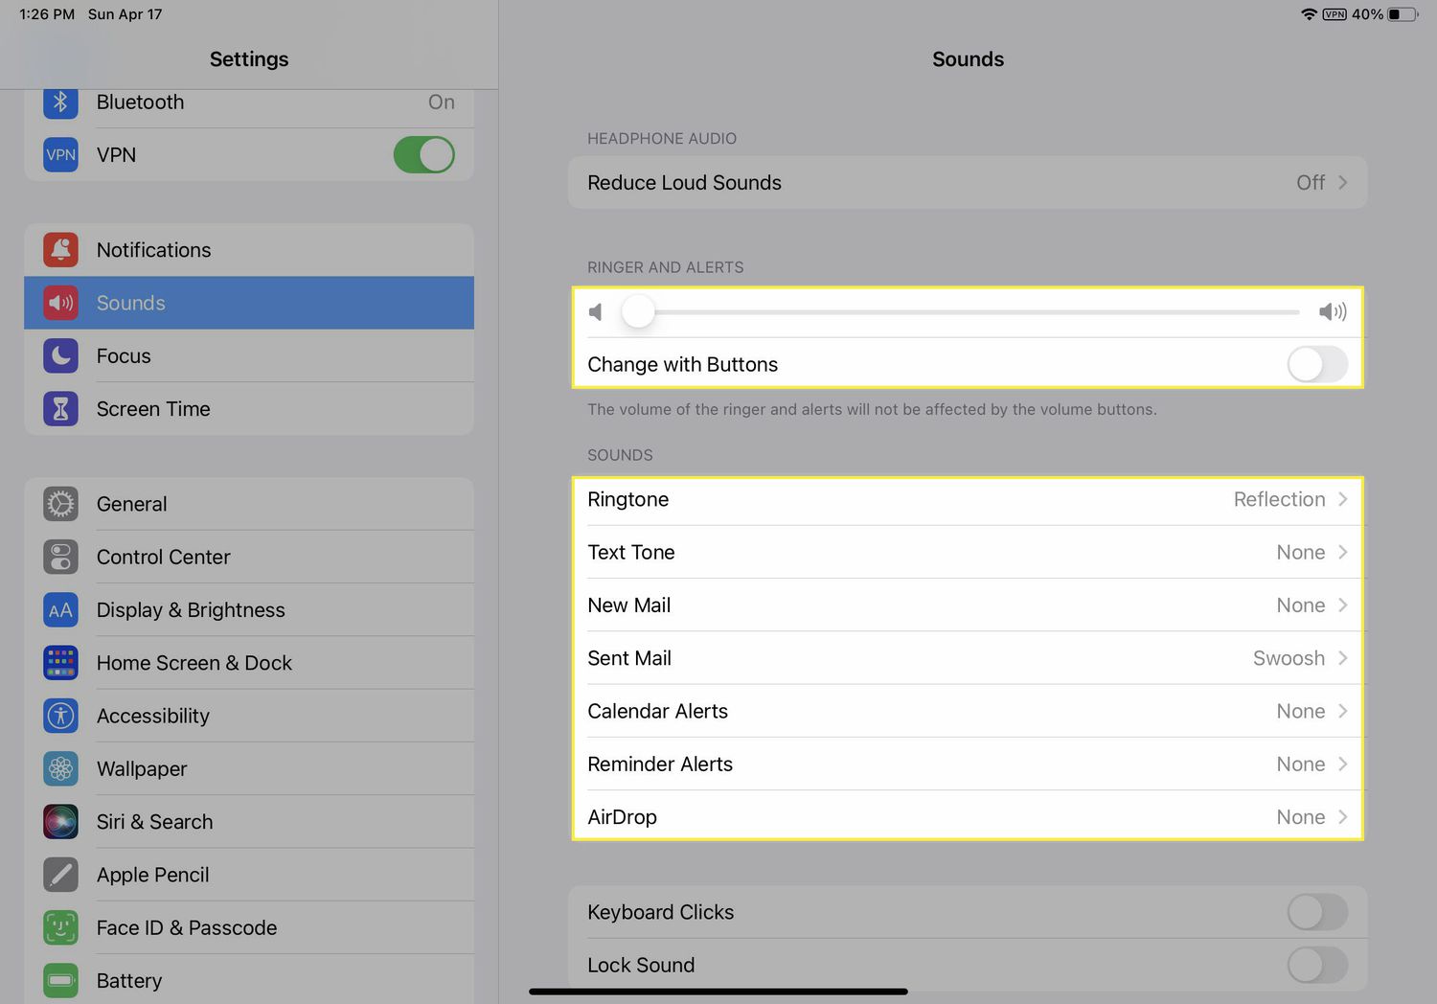The width and height of the screenshot is (1437, 1004).
Task: Turn off the VPN switch
Action: pos(423,155)
